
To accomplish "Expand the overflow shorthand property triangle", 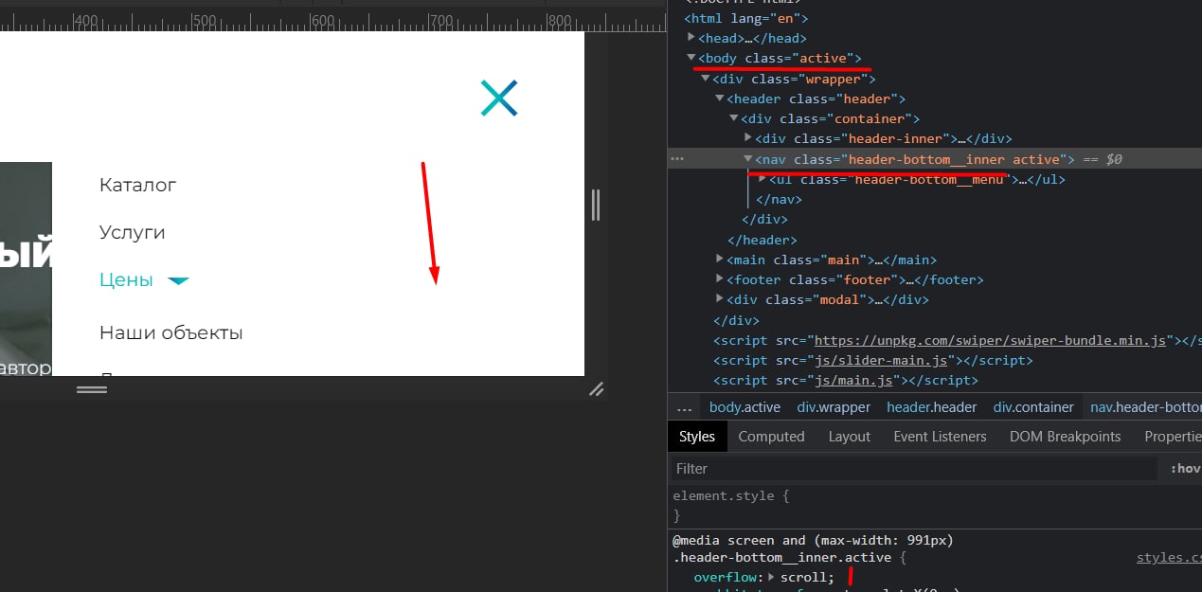I will 771,577.
